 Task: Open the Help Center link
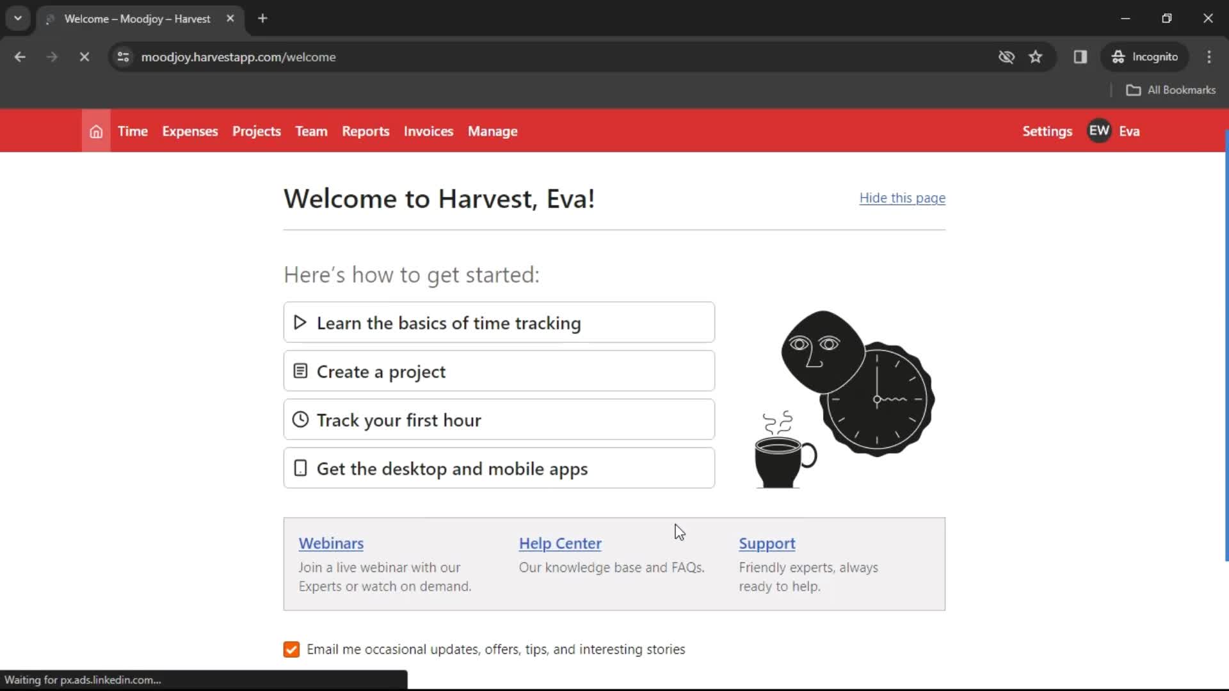click(x=561, y=543)
